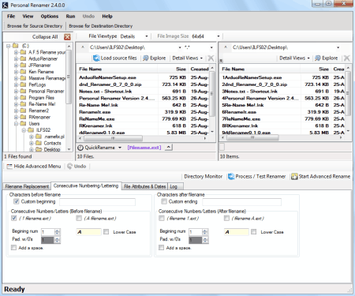Switch to the Log tab

(x=175, y=186)
